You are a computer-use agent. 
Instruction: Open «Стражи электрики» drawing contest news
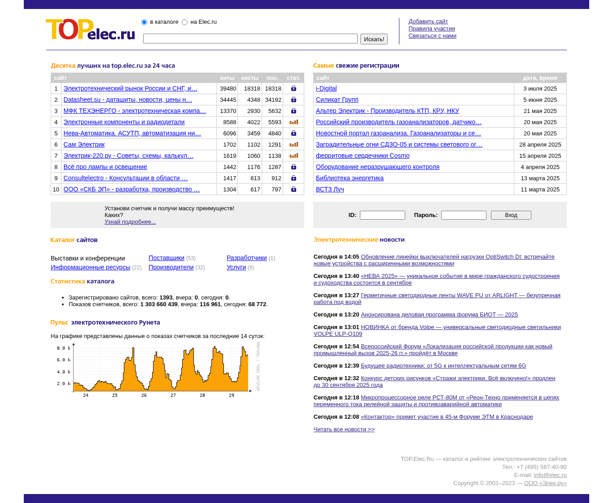click(434, 382)
